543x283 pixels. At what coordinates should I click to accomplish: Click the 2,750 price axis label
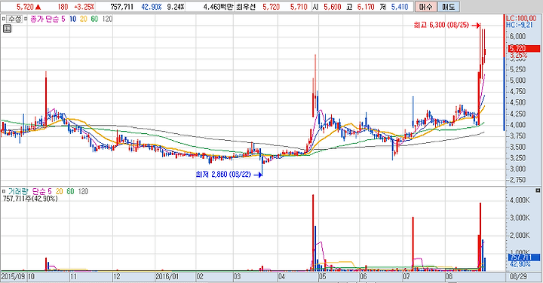pyautogui.click(x=517, y=180)
